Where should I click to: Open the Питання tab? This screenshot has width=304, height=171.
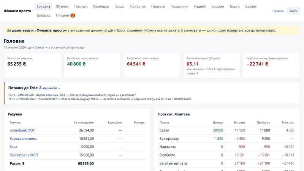(65, 16)
